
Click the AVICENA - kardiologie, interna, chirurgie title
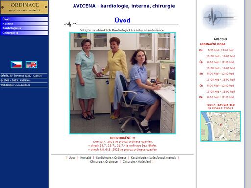(124, 6)
